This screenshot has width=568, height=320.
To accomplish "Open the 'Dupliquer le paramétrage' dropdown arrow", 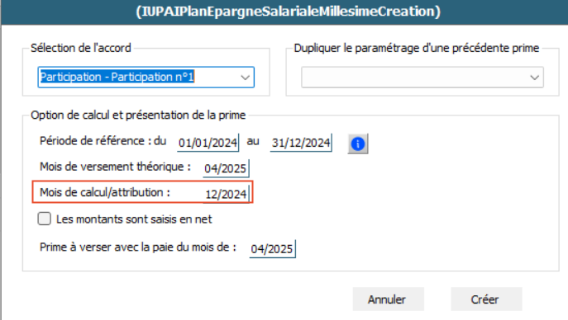I will point(534,78).
